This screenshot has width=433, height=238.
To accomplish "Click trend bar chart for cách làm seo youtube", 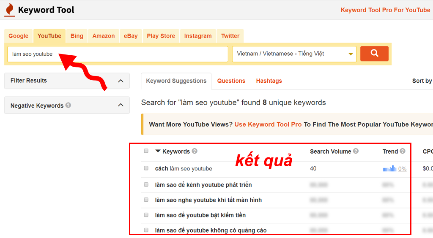I will click(x=389, y=168).
